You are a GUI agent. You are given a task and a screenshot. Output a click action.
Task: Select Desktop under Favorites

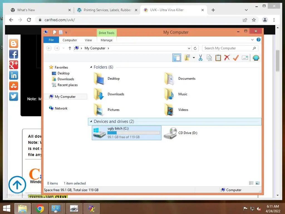coord(63,73)
